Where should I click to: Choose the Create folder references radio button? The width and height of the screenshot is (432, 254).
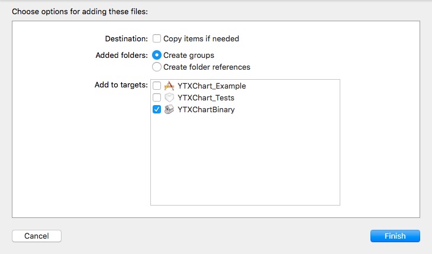pos(157,67)
